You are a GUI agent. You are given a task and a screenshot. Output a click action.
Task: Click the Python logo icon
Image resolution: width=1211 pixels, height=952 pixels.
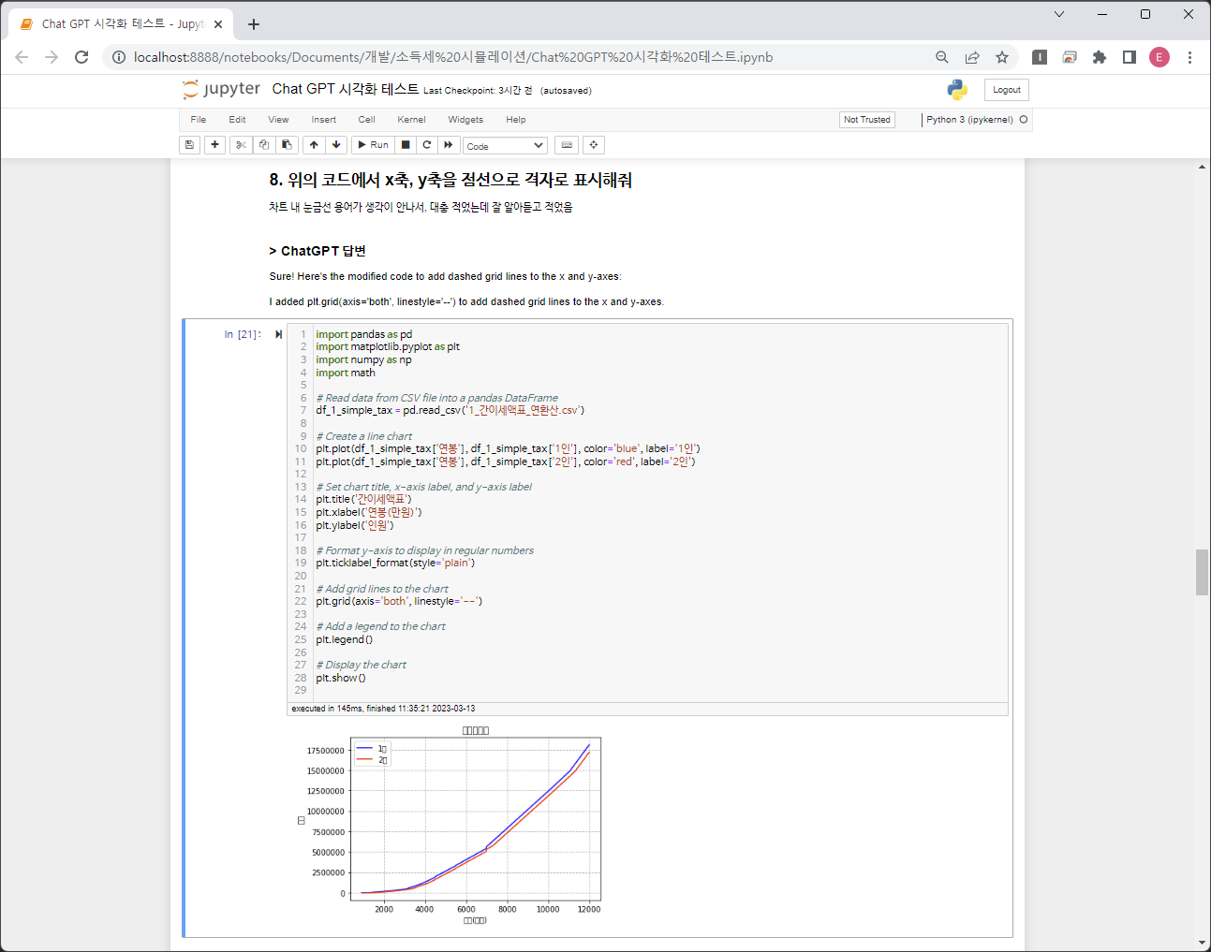957,90
